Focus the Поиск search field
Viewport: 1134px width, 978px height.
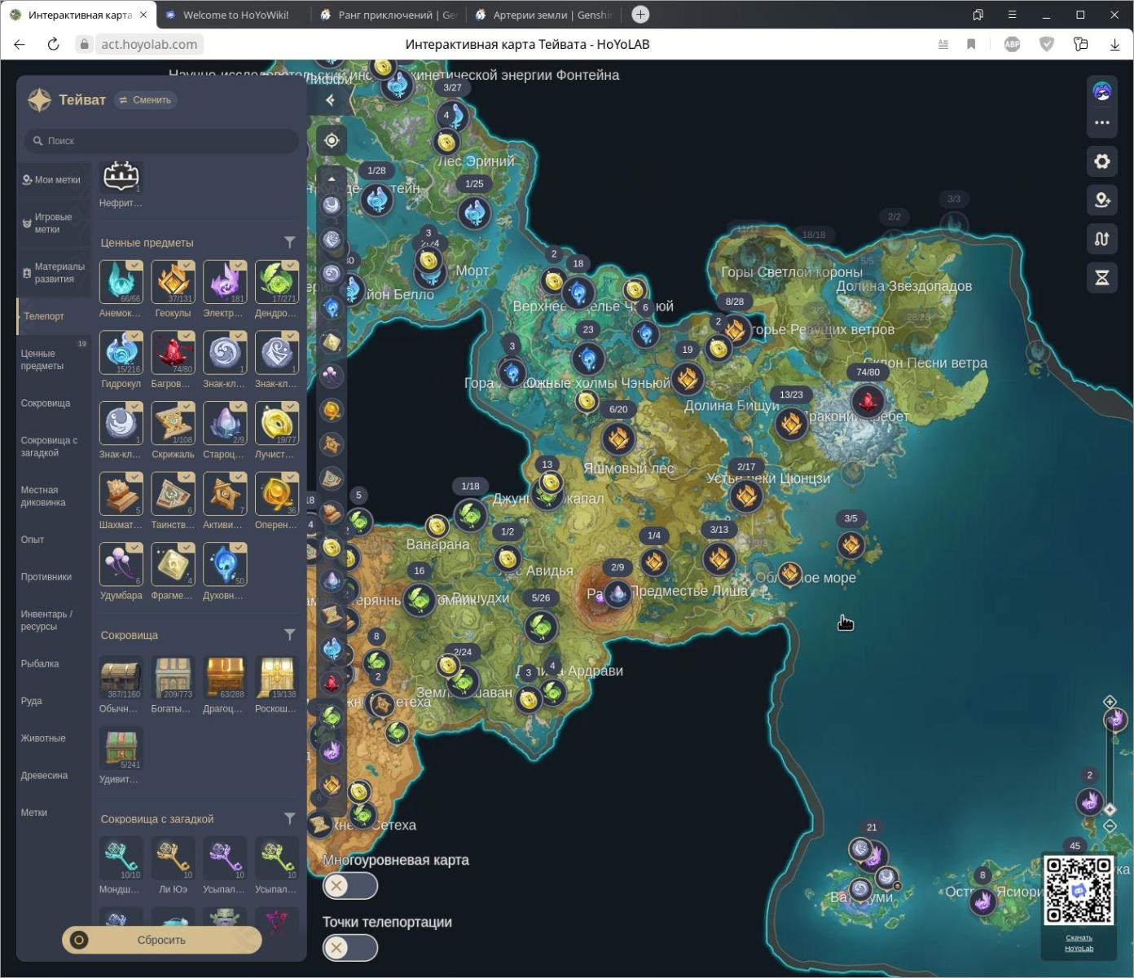click(161, 141)
